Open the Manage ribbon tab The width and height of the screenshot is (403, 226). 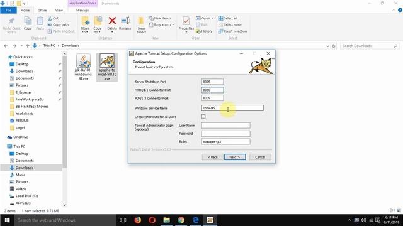[x=82, y=10]
